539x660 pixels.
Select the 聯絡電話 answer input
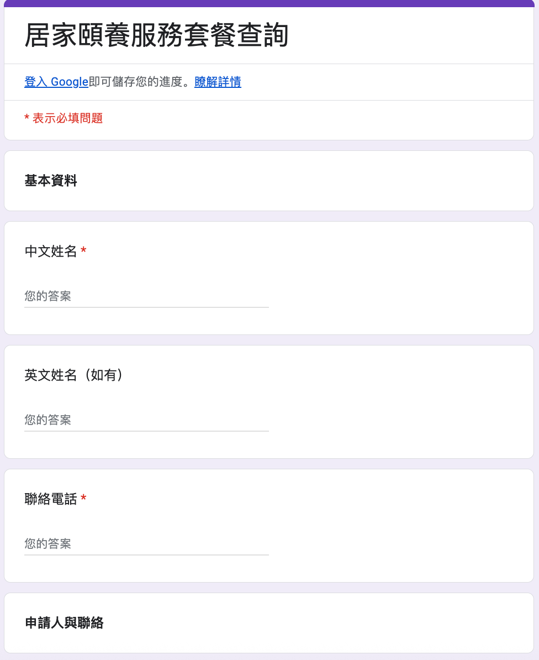tap(146, 544)
